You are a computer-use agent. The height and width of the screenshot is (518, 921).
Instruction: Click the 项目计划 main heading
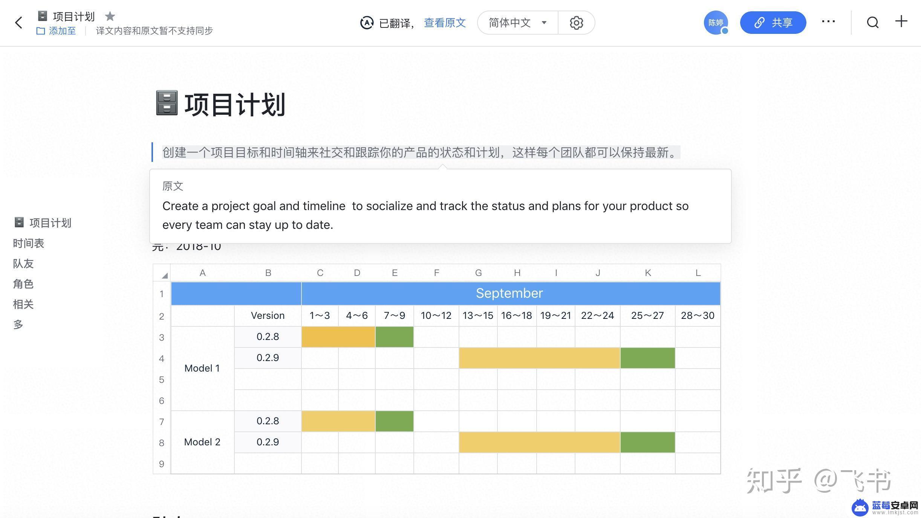[235, 104]
